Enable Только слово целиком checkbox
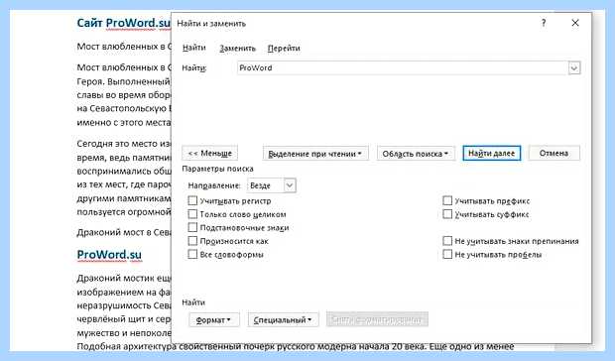Screen dimensions: 615x361 pyautogui.click(x=192, y=214)
